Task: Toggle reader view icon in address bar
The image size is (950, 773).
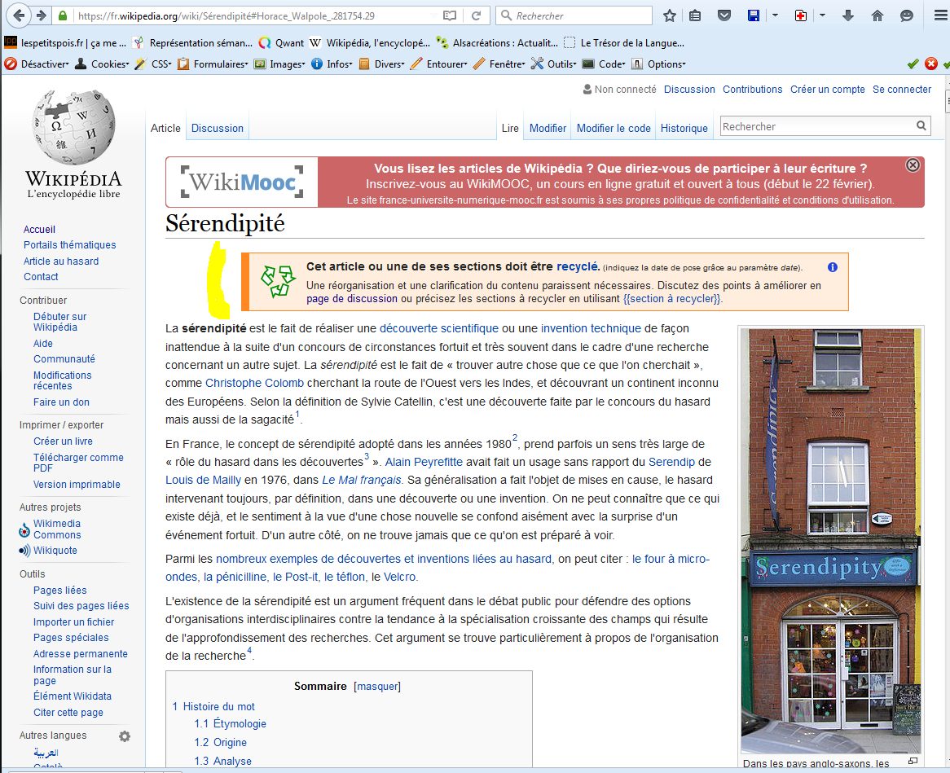Action: coord(450,15)
